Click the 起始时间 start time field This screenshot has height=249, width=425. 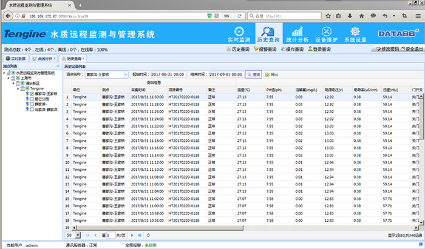[169, 75]
